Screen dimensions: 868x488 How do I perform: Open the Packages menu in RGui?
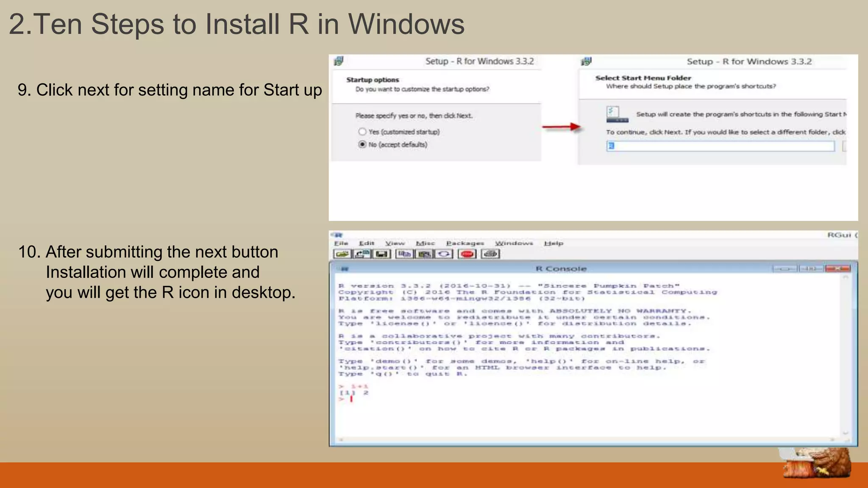coord(465,243)
